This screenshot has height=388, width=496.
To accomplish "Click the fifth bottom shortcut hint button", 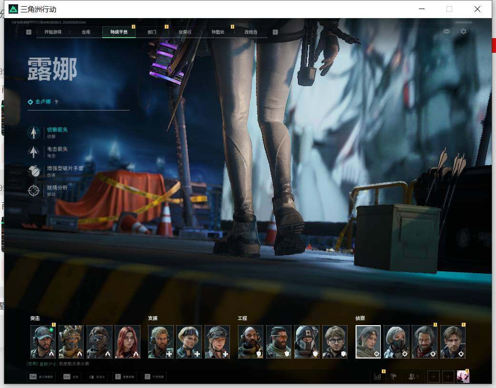I will (154, 377).
